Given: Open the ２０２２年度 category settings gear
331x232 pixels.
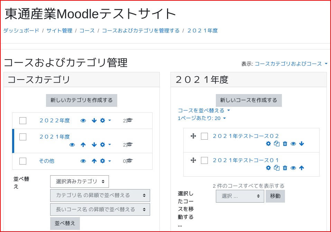Looking at the screenshot, I should tap(103, 121).
